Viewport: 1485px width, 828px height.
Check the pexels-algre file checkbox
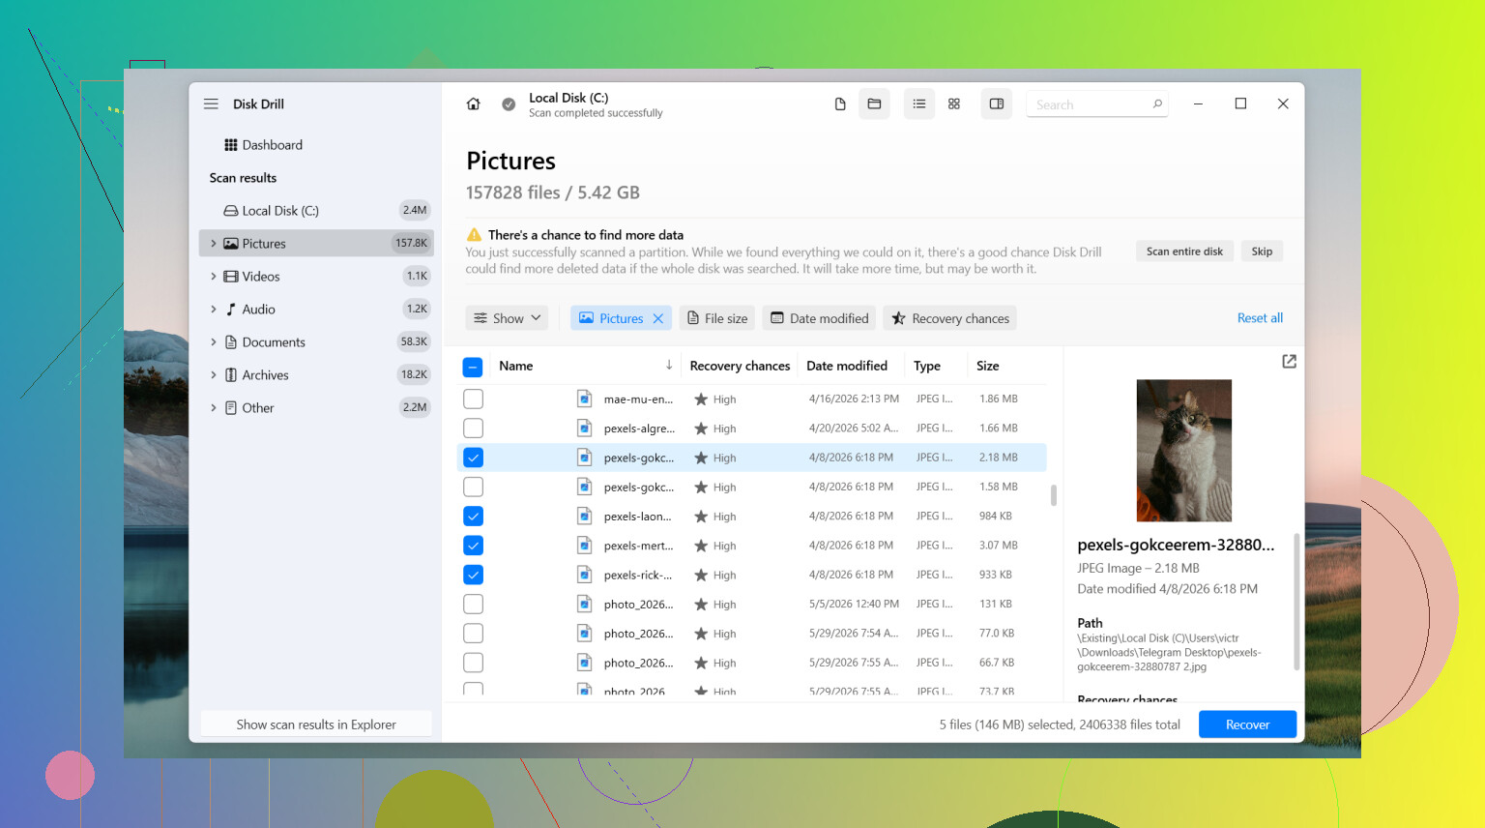point(473,428)
